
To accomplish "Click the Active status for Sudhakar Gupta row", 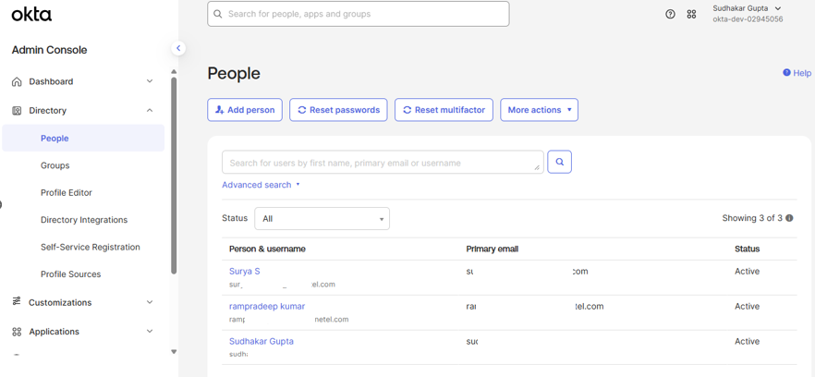I will (747, 341).
